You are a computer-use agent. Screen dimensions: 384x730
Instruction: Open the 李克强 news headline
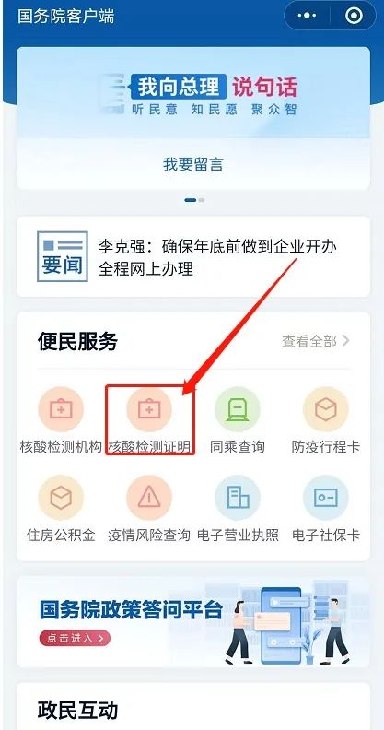pyautogui.click(x=217, y=257)
